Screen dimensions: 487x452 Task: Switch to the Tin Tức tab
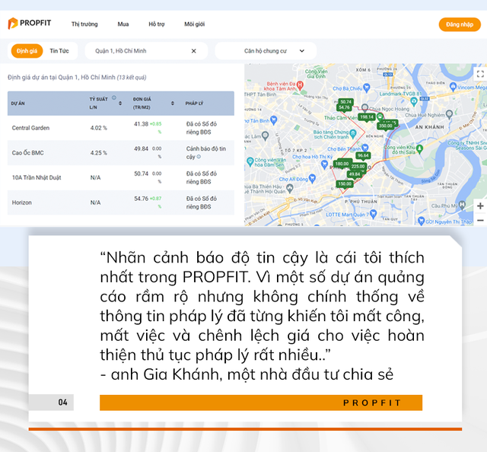pyautogui.click(x=59, y=51)
